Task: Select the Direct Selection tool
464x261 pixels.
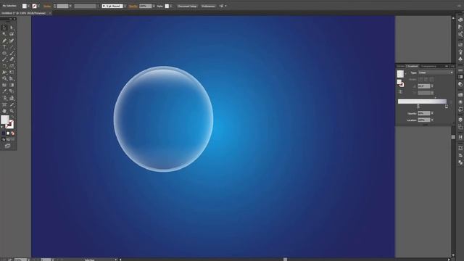Action: 12,28
